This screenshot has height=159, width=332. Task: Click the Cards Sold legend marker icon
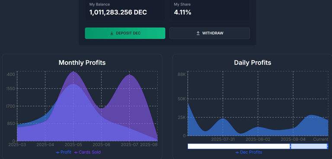(76, 153)
